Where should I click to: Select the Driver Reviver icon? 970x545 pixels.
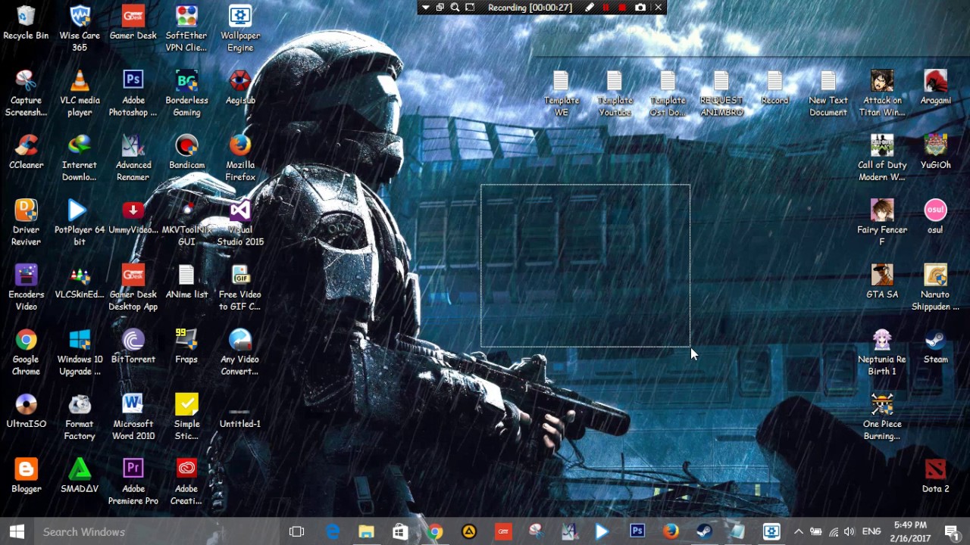[x=26, y=223]
